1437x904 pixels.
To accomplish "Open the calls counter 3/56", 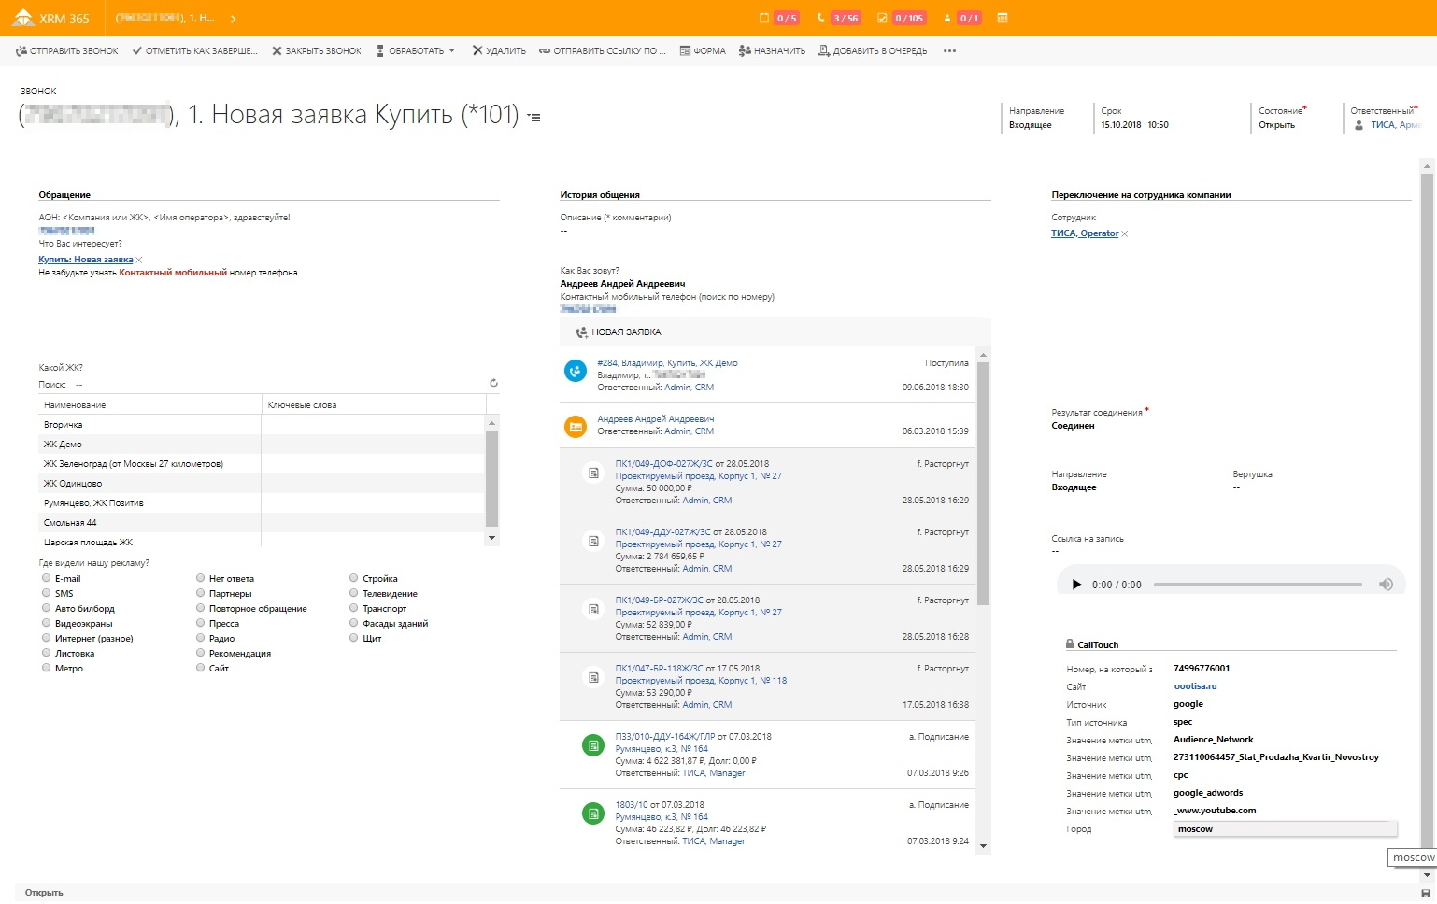I will pyautogui.click(x=838, y=18).
